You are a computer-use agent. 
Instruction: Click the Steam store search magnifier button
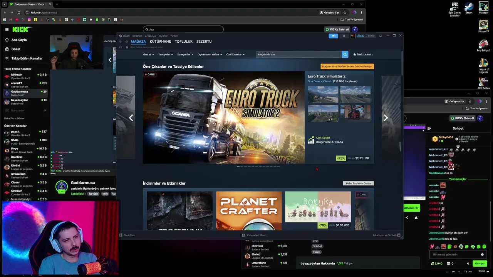345,55
